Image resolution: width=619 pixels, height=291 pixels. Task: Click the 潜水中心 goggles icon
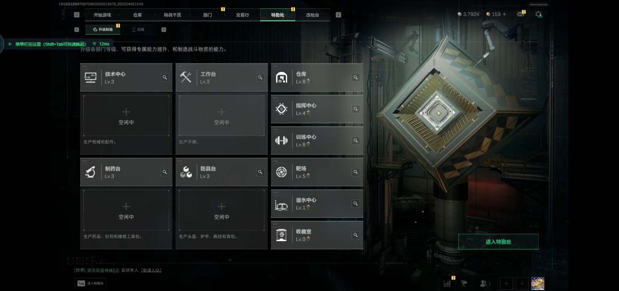282,205
